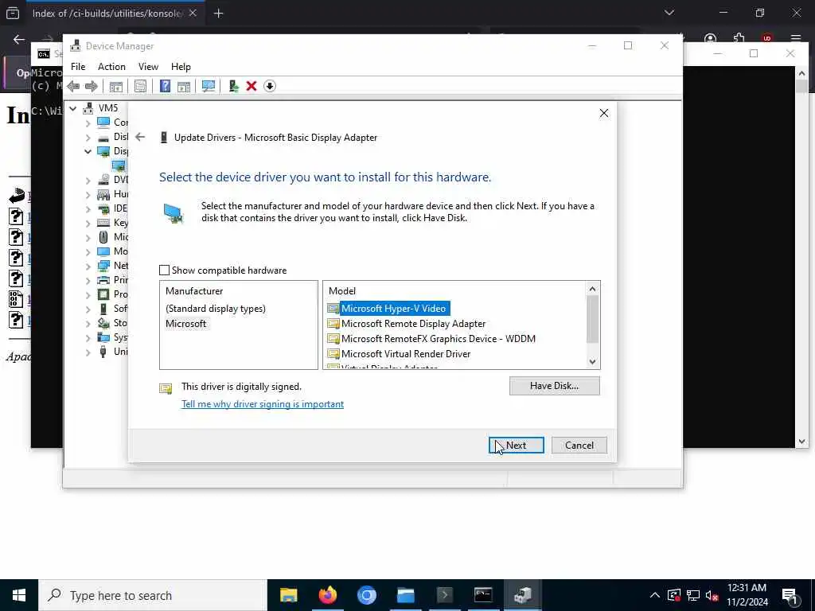Click the Have Disk... button
Viewport: 815px width, 611px height.
[x=554, y=386]
